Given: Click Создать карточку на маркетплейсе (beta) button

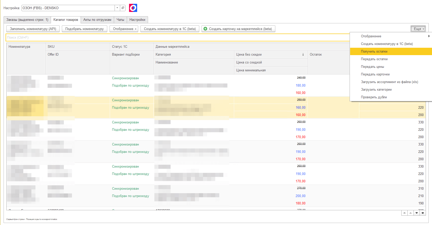Looking at the screenshot, I should coord(238,29).
